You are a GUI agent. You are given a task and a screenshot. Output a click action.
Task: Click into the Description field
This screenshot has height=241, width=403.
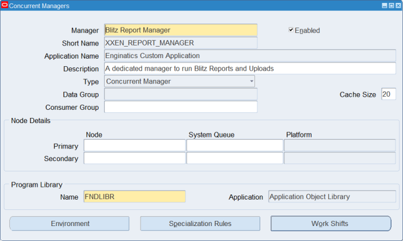click(x=250, y=68)
